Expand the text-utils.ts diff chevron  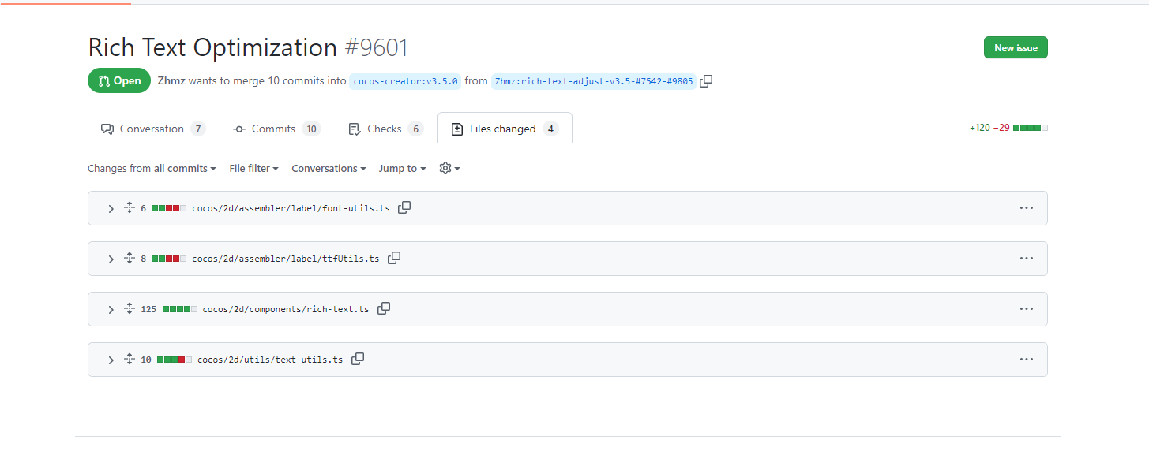coord(111,360)
